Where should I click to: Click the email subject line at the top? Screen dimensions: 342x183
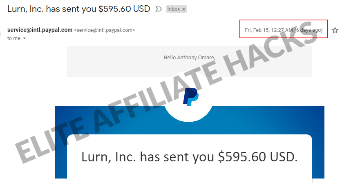point(79,9)
